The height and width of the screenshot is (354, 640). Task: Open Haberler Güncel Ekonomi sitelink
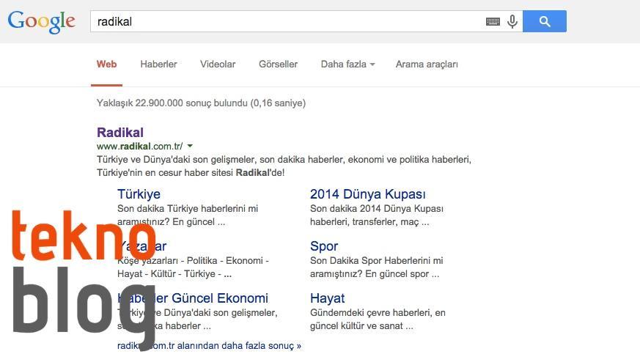(x=193, y=298)
